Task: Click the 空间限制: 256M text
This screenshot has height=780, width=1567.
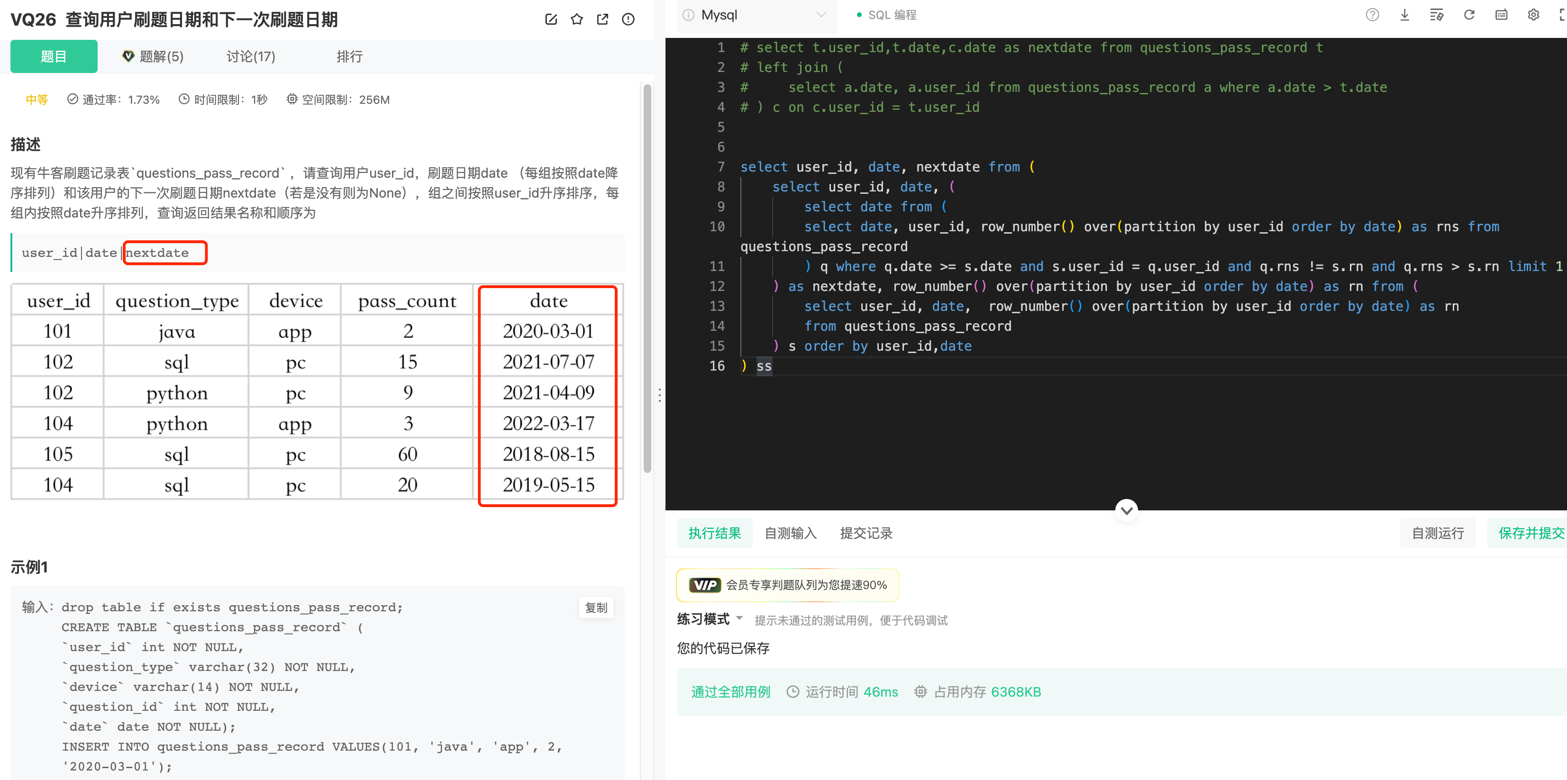Action: (338, 100)
